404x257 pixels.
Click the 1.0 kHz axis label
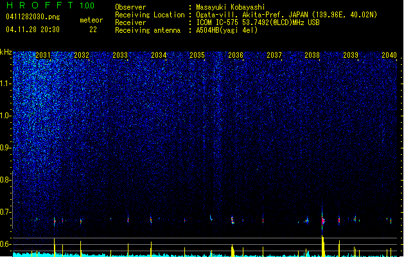(x=5, y=116)
